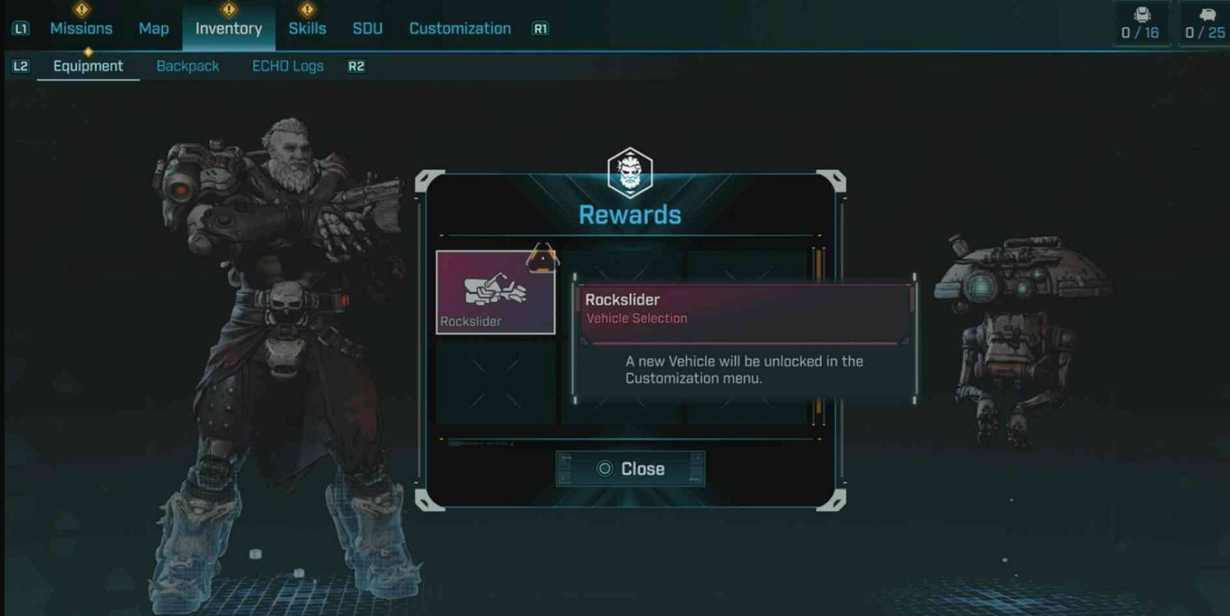Click the L1 shoulder button icon

(20, 29)
